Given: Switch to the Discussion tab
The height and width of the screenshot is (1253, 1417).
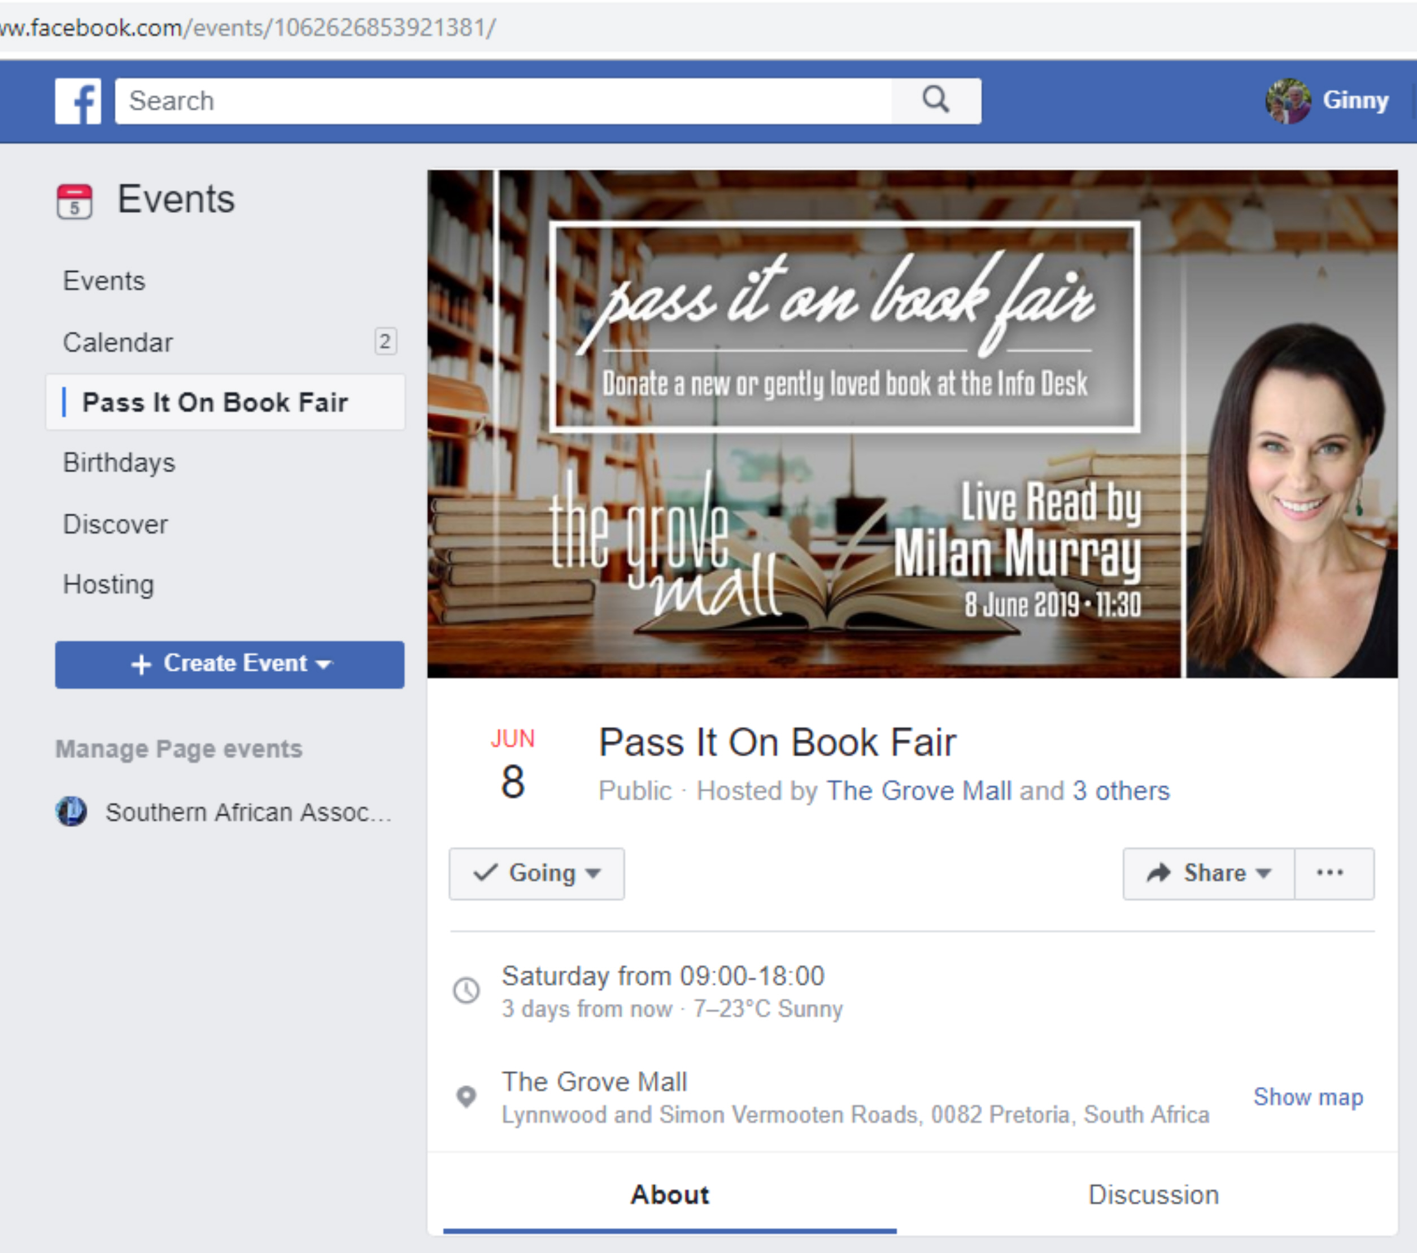Looking at the screenshot, I should tap(1153, 1195).
